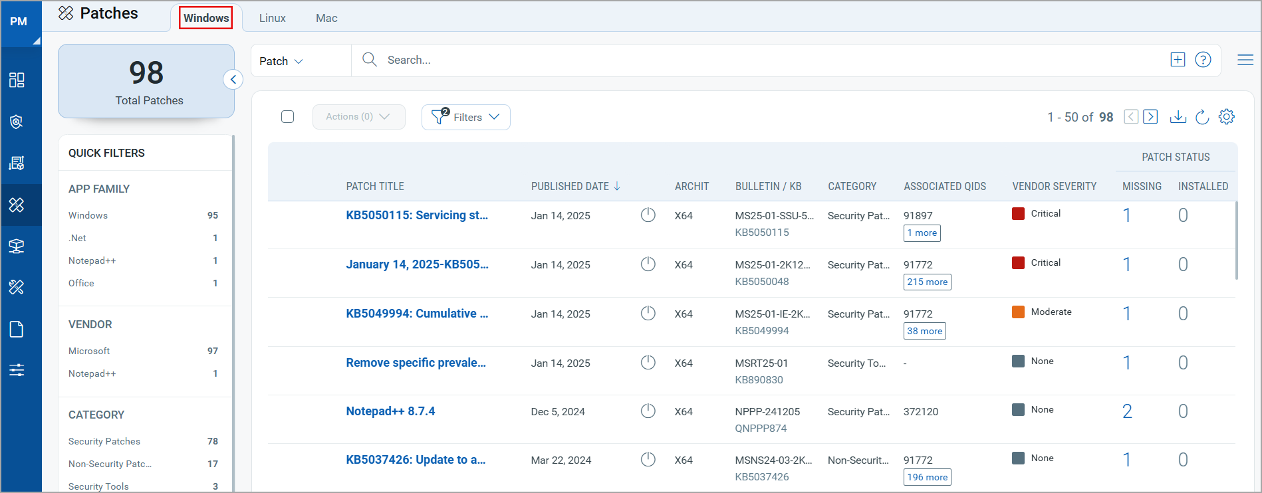Click reboot icon for Notepad++ 8.7.4 row

point(648,411)
